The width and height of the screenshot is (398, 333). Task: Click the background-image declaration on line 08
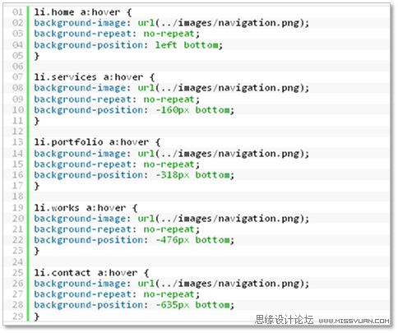coord(172,88)
